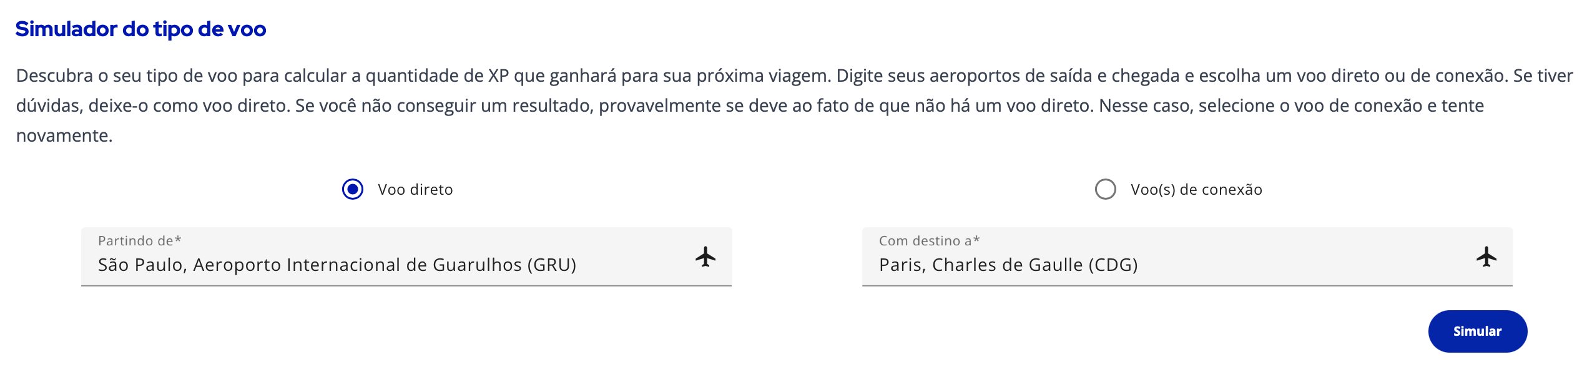
Task: Click the (GRU) airport code in departure
Action: tap(551, 265)
